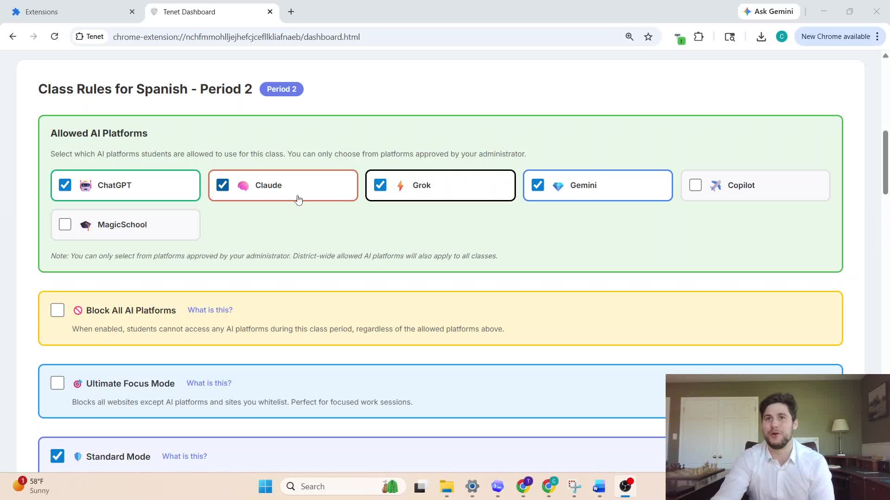
Task: Click the Chrome zoom magnifier icon
Action: [x=629, y=37]
